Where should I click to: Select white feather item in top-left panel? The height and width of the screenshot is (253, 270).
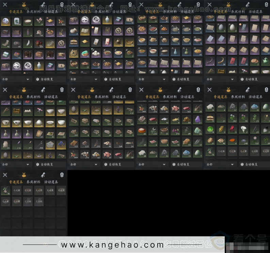[x=28, y=43]
